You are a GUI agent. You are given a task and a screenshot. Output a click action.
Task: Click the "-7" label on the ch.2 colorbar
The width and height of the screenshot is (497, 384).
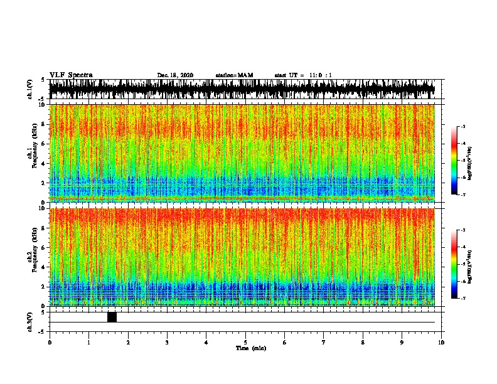(463, 298)
